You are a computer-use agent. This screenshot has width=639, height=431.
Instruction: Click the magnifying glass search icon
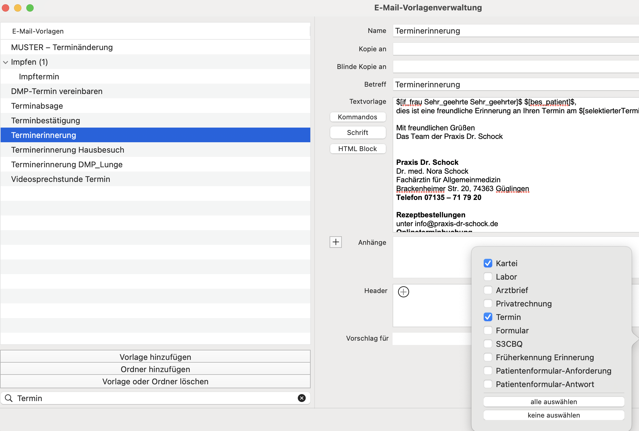(x=9, y=398)
